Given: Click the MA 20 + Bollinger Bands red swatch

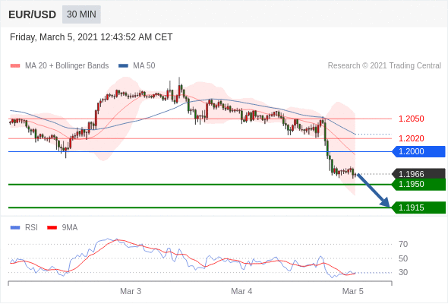Looking at the screenshot, I should [x=15, y=66].
